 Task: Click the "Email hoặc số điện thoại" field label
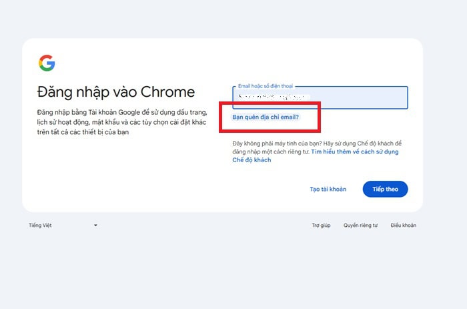[x=266, y=86]
